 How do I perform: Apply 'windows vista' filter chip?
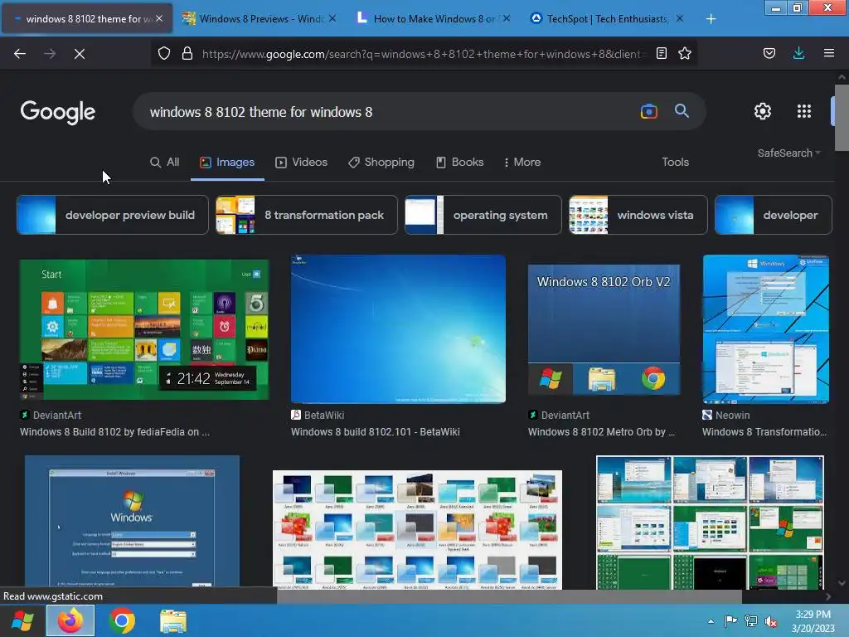[x=638, y=215]
